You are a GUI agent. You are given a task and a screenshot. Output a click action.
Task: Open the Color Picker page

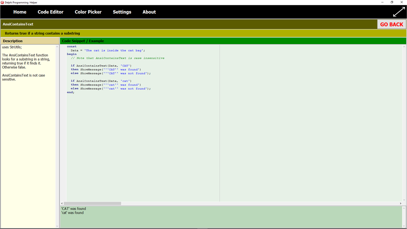pos(88,12)
